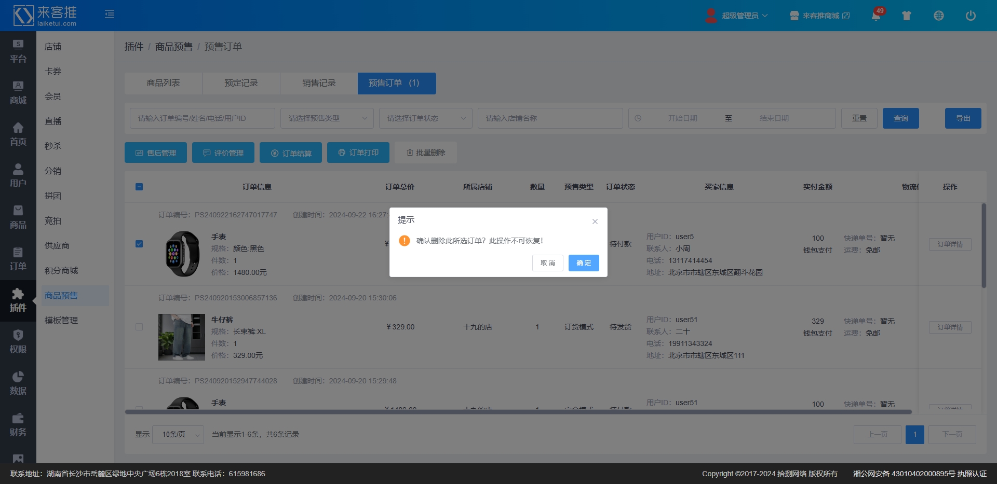
Task: Open the 权限 sidebar section
Action: tap(18, 342)
